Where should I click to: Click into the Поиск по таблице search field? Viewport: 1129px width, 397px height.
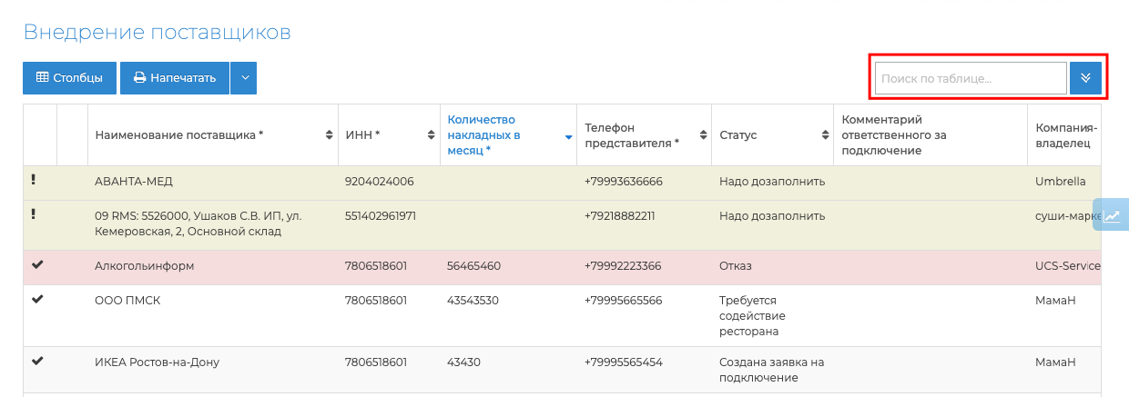(x=970, y=79)
